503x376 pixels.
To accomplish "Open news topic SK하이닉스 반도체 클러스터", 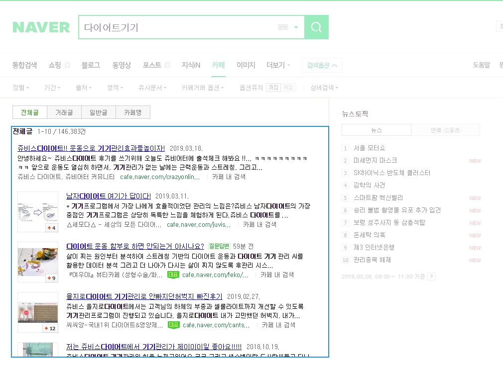I will coord(391,173).
